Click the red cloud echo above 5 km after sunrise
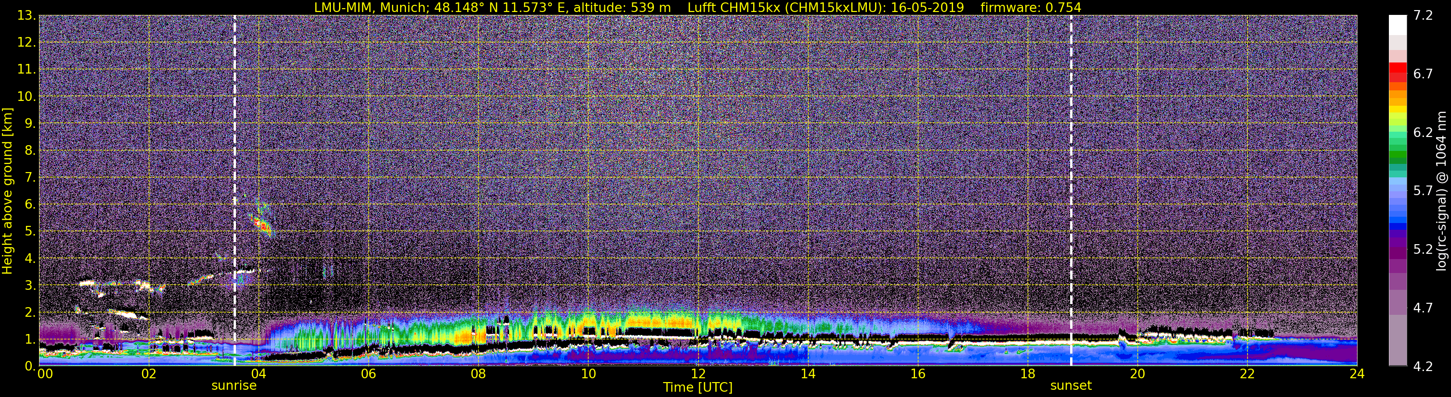The image size is (1451, 397). pos(262,224)
